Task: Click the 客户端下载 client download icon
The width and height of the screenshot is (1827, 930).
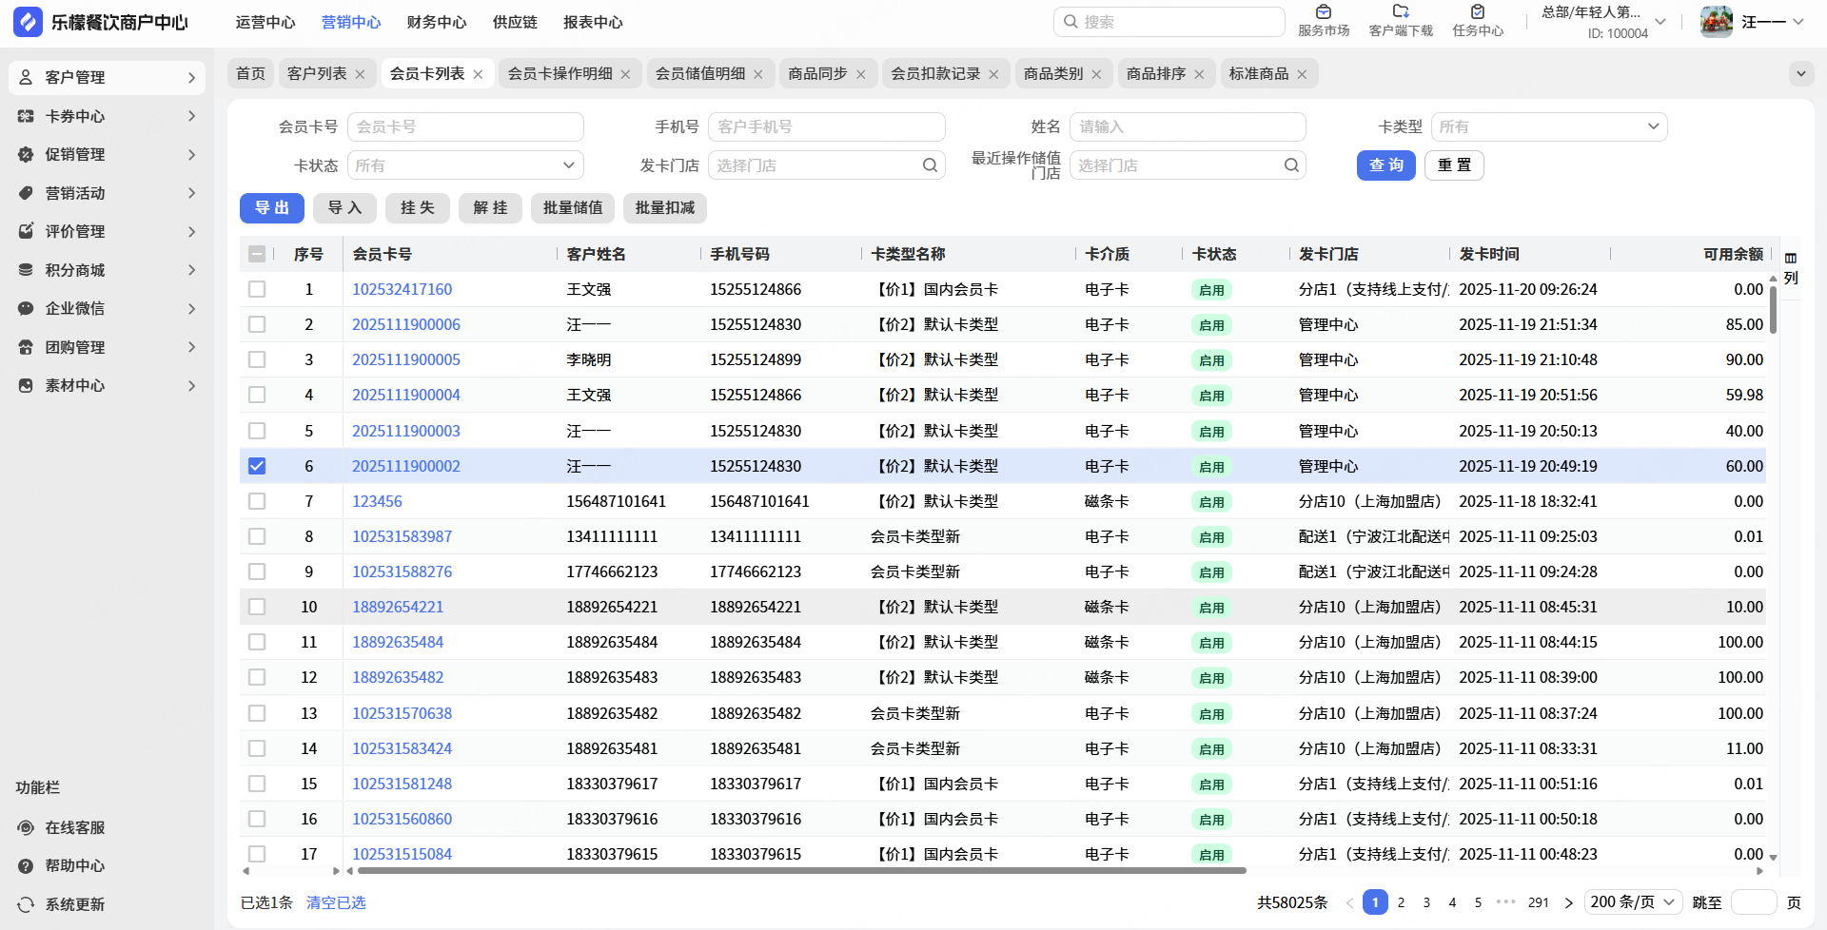Action: (1400, 12)
